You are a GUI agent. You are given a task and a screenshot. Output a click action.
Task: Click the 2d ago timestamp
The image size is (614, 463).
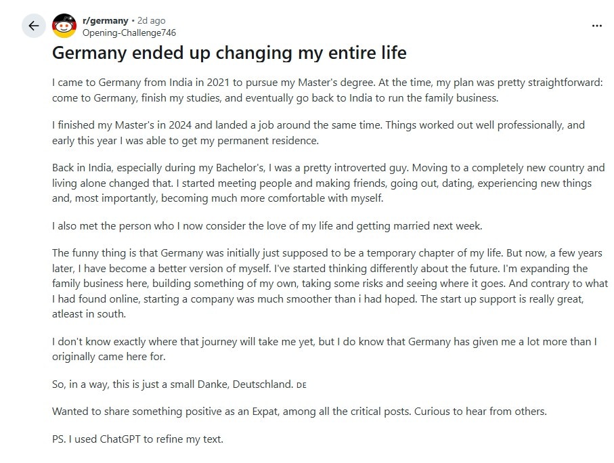pyautogui.click(x=151, y=20)
